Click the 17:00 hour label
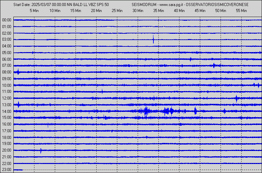This screenshot has width=262, height=173. pos(7,131)
